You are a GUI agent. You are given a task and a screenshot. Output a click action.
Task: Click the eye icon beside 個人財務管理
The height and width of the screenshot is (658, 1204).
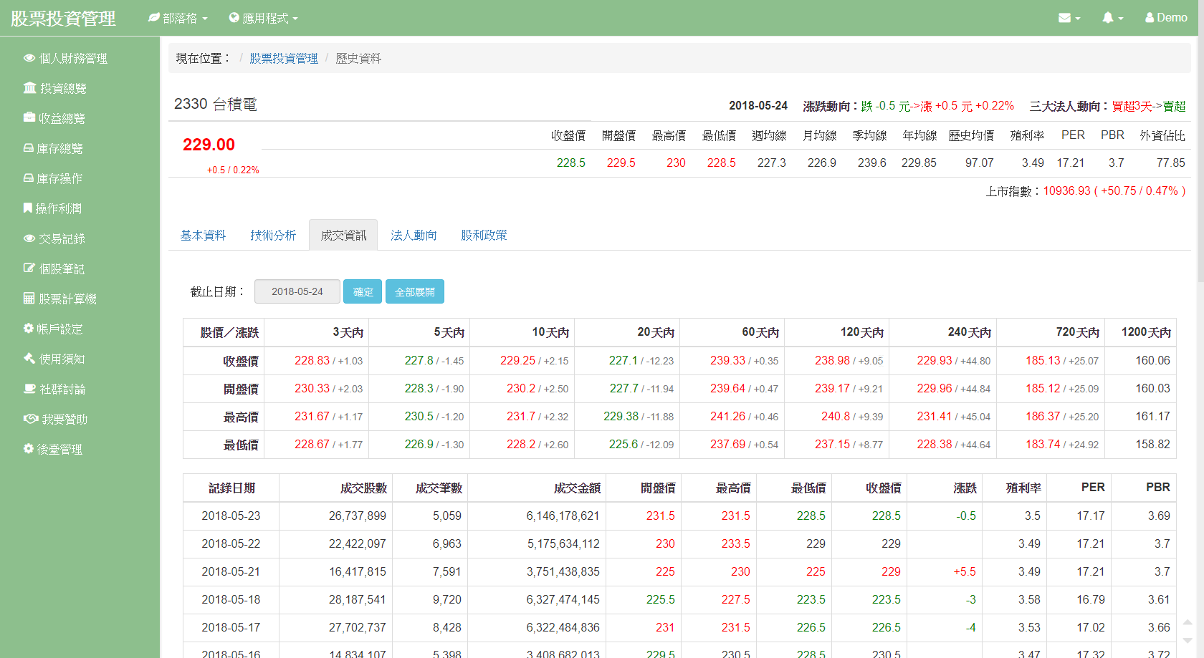click(29, 58)
